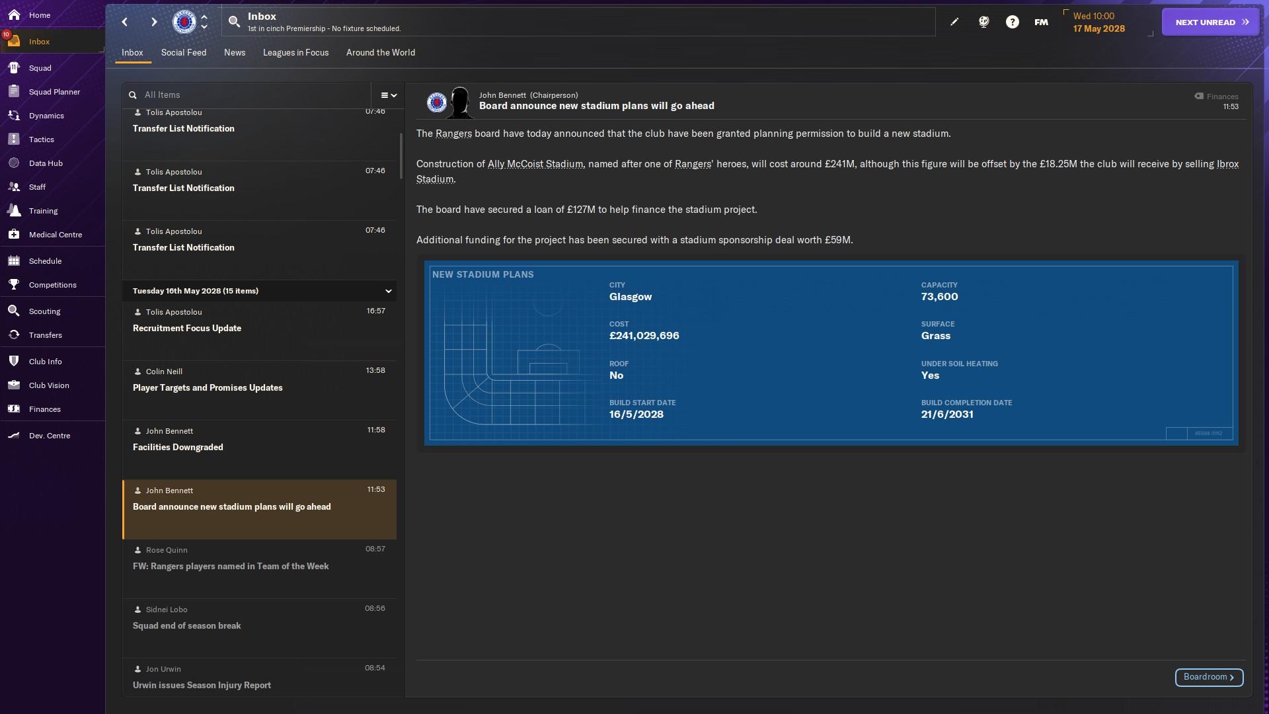The height and width of the screenshot is (714, 1269).
Task: Click the pencil edit icon
Action: tap(954, 22)
